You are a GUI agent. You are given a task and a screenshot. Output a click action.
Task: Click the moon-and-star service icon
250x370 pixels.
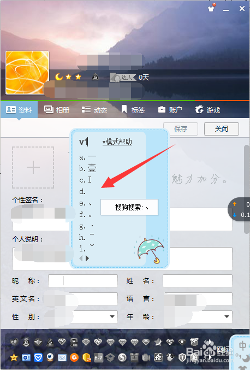[x=158, y=342]
